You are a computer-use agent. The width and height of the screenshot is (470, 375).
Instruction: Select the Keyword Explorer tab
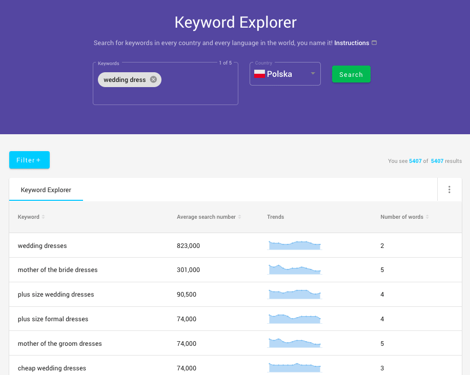[x=46, y=190]
